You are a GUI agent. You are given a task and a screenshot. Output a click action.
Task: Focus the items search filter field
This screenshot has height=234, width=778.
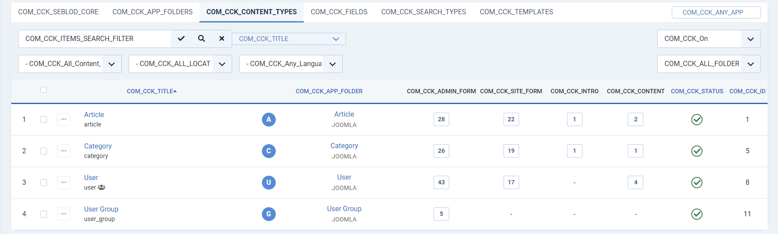click(95, 39)
